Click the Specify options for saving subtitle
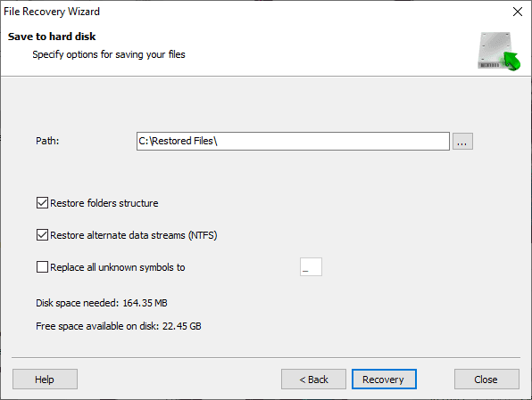 coord(109,54)
